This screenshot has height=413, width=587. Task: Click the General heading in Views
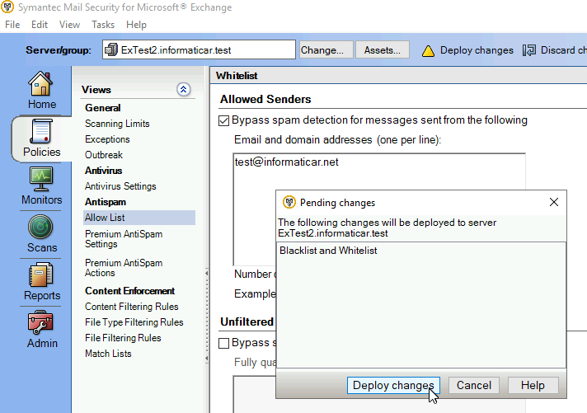click(102, 108)
